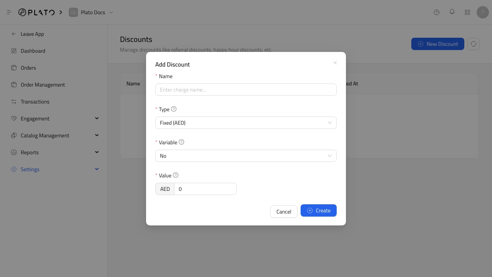Toggle the hamburger sidebar menu icon
The image size is (492, 277).
click(x=9, y=12)
